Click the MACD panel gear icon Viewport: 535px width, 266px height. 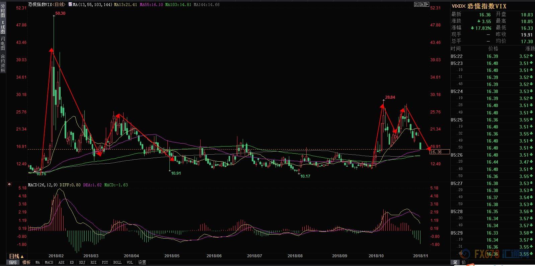[9, 184]
